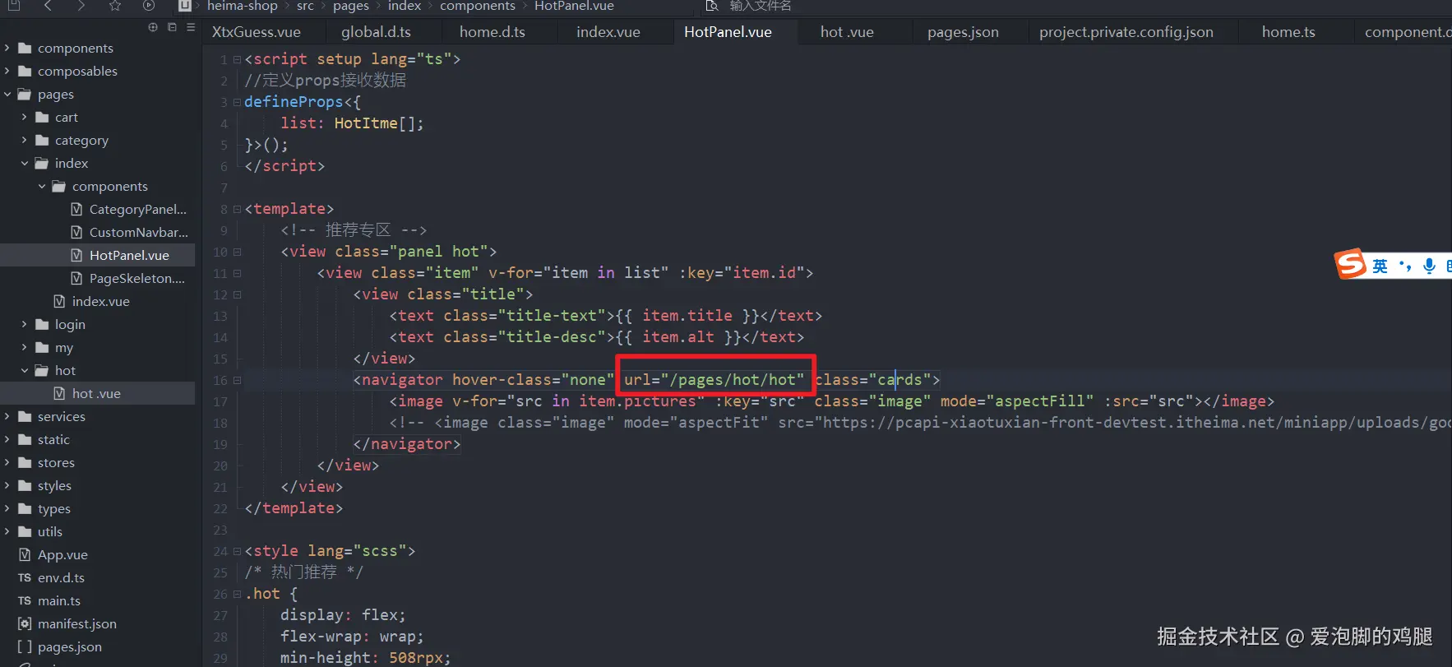Screen dimensions: 1452x667
Task: Click the folder icon beside services
Action: click(x=25, y=416)
